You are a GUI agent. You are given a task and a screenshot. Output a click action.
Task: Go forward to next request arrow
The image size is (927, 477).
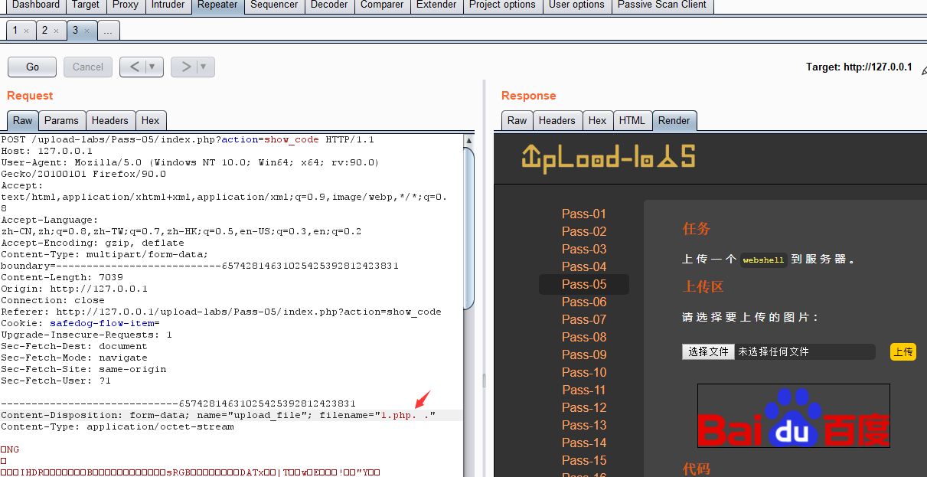tap(184, 67)
